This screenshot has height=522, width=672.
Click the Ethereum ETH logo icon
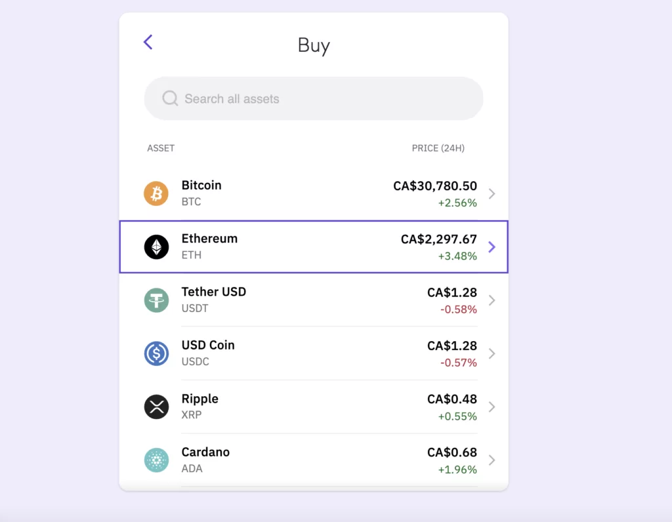tap(156, 247)
